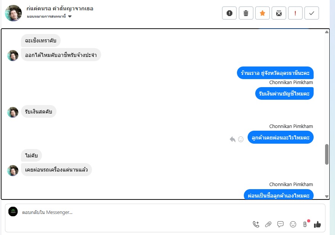The image size is (335, 235).
Task: Click the reply arrow beside ลูกค้าเคยผ่อนอะไรไหมคะ
Action: tap(232, 139)
